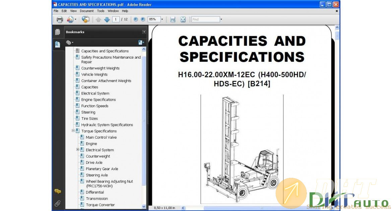
Task: Open the Attachments paperclip icon
Action: tap(58, 204)
